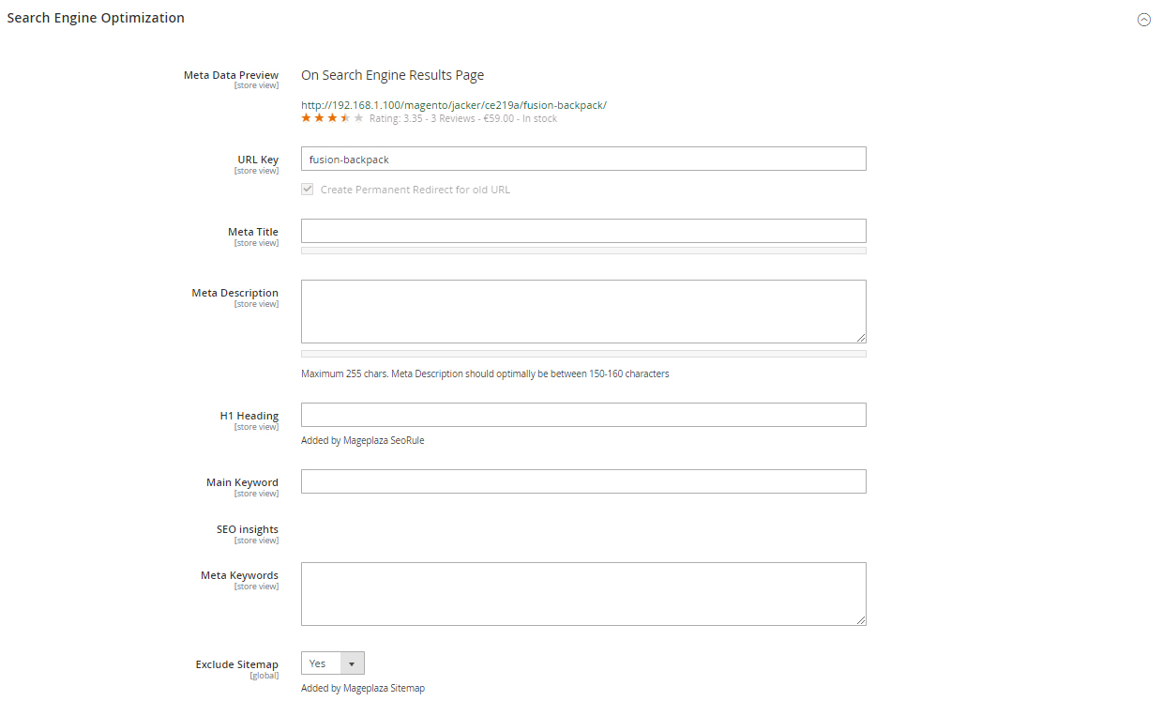Open the Exclude Sitemap dropdown
Image resolution: width=1163 pixels, height=701 pixels.
[332, 663]
